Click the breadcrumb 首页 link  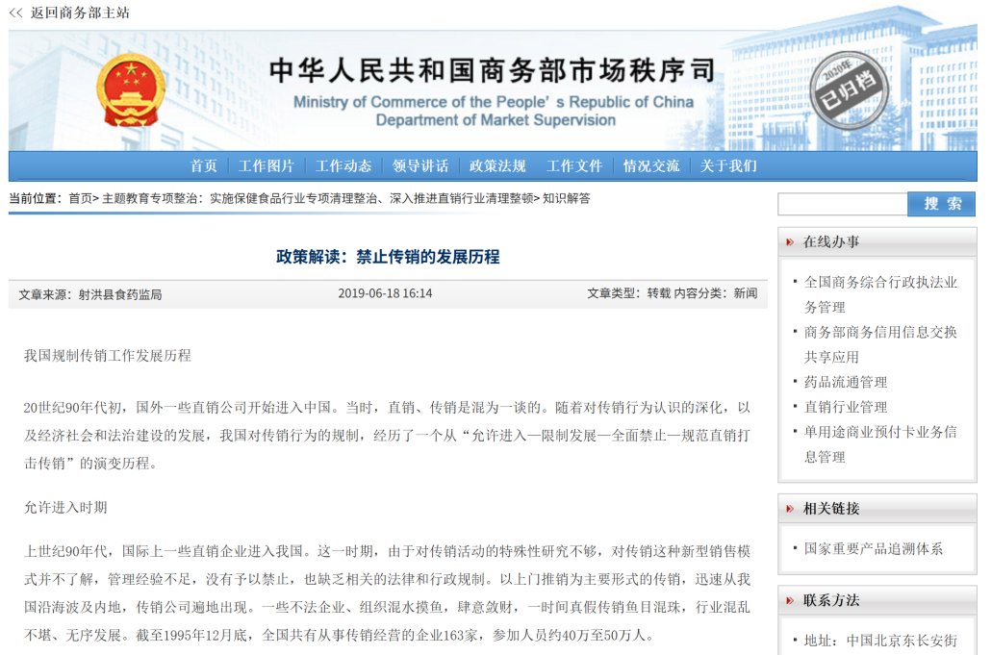click(x=80, y=198)
